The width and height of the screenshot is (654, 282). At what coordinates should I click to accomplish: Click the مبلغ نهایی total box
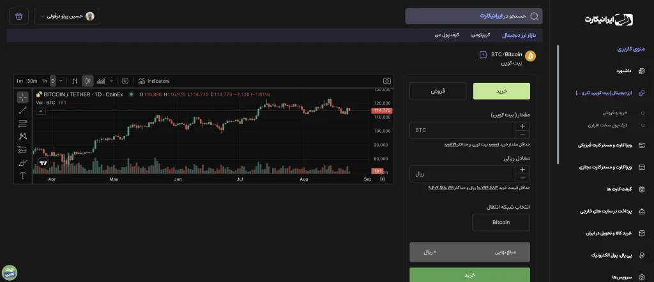tap(469, 252)
